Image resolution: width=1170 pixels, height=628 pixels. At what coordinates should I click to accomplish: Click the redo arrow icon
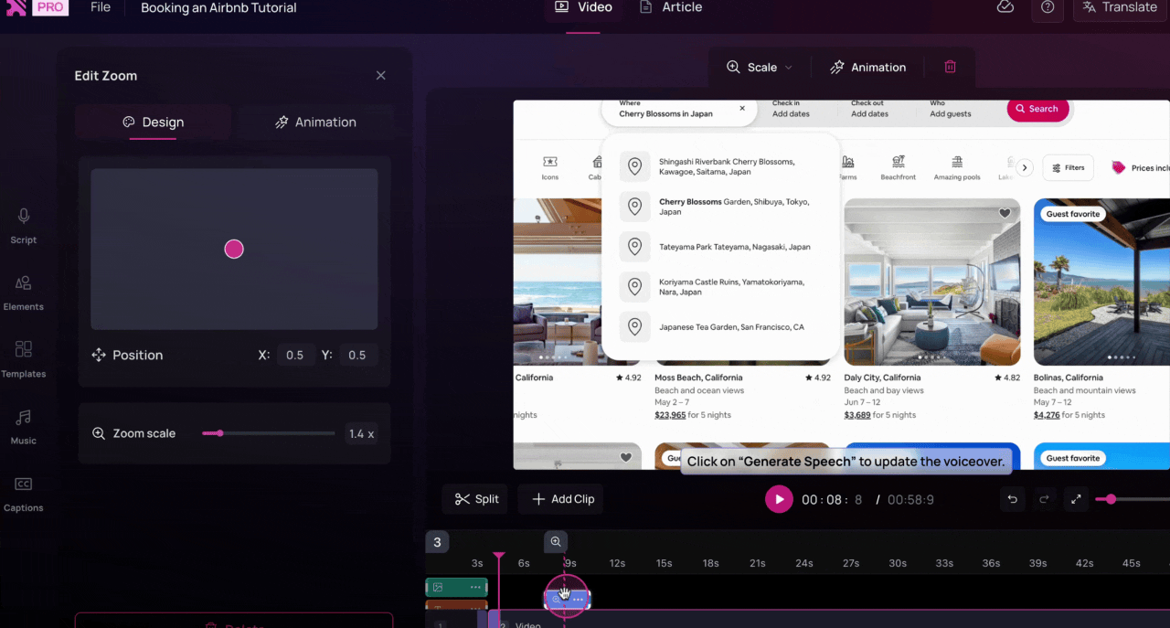click(x=1044, y=499)
